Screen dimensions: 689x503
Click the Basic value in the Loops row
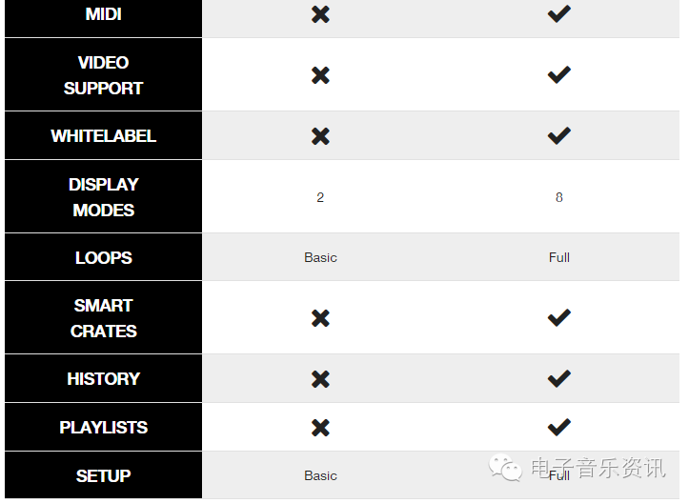pyautogui.click(x=320, y=258)
